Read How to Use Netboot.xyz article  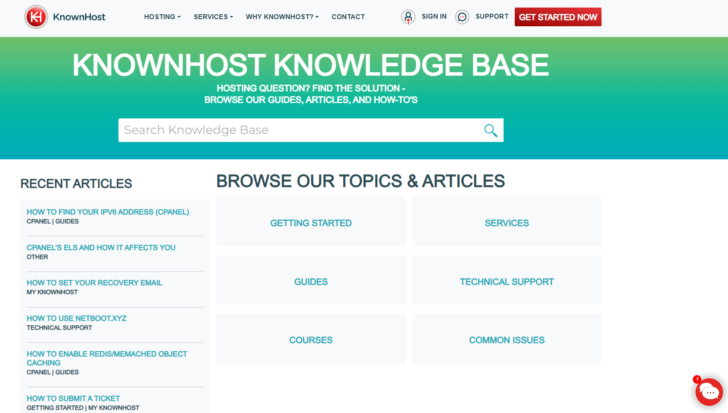[x=77, y=318]
